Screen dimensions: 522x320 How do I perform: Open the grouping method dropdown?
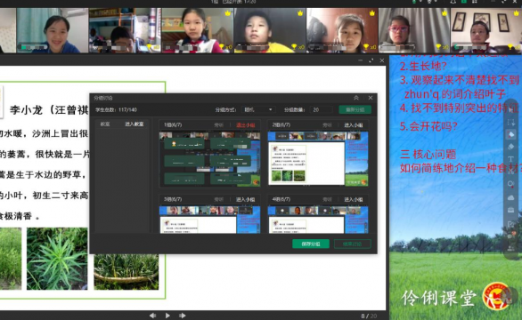(x=258, y=109)
